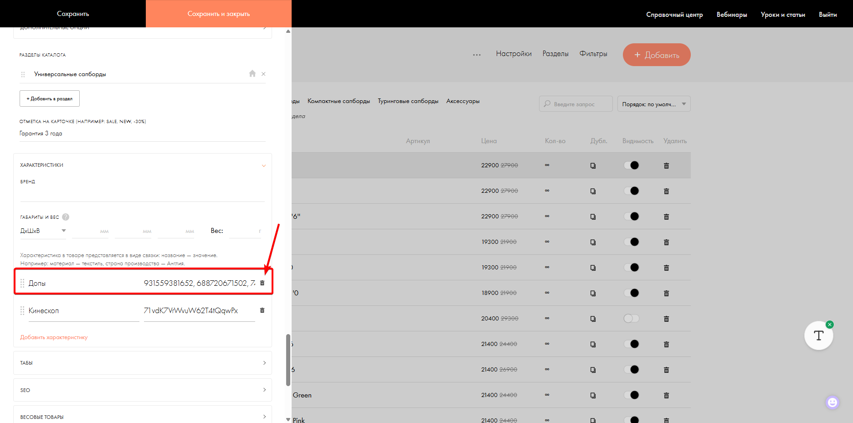Click help icon next to Габариты и вес
Viewport: 853px width, 423px height.
point(66,217)
